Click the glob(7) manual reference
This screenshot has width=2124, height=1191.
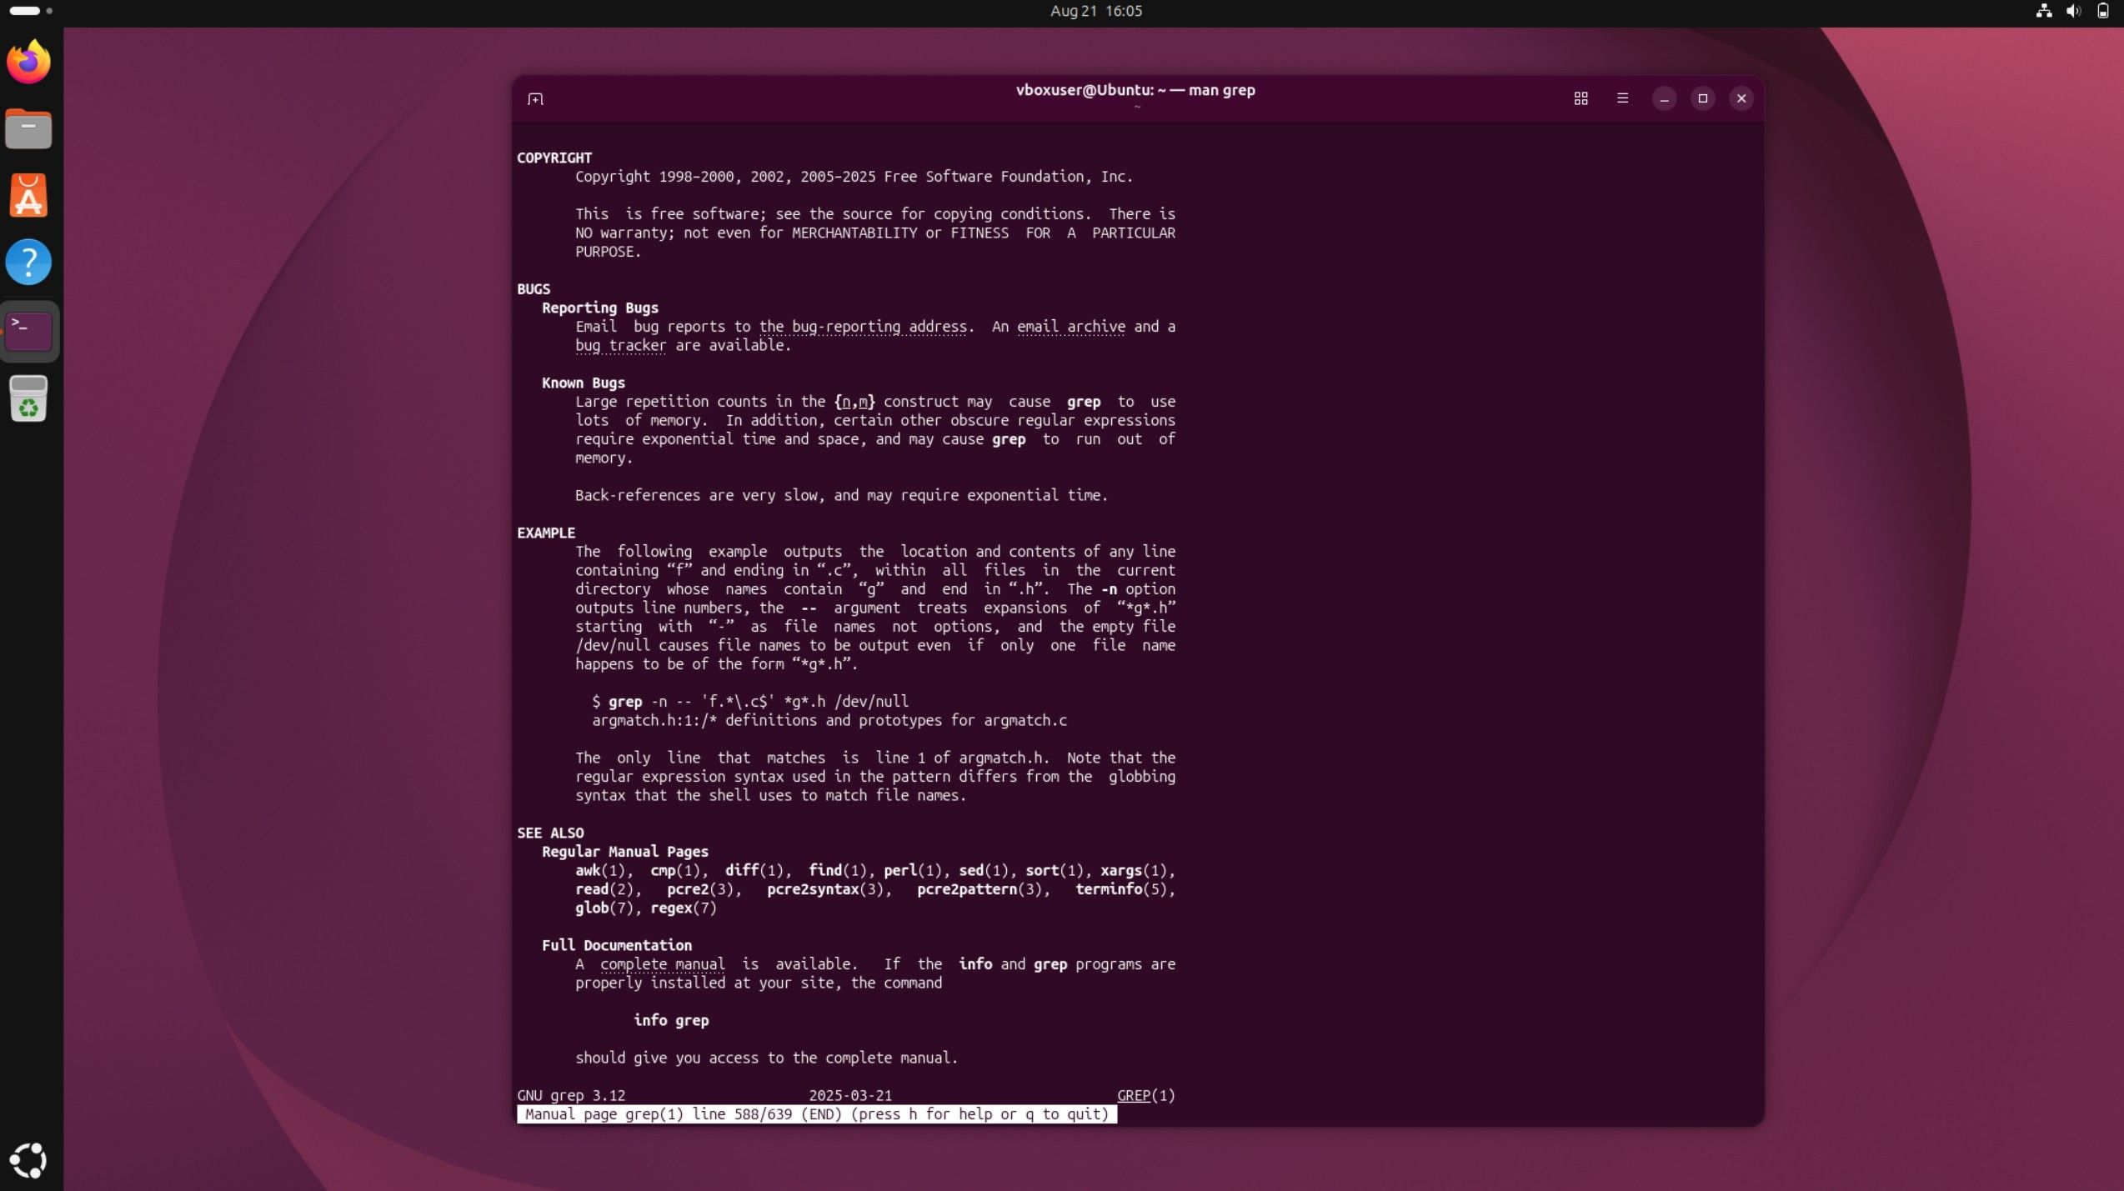[604, 908]
